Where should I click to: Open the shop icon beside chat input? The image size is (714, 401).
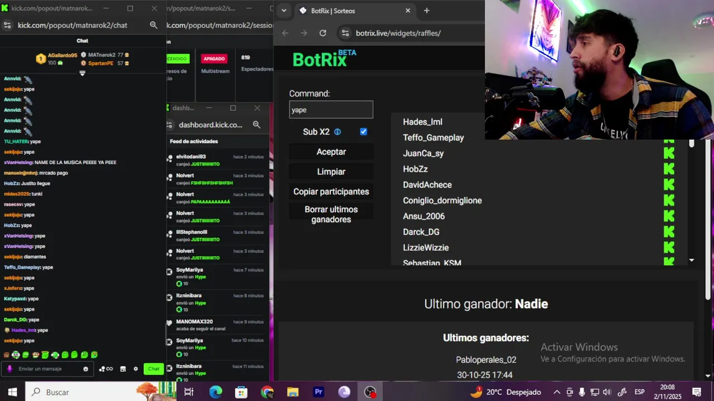(x=123, y=369)
